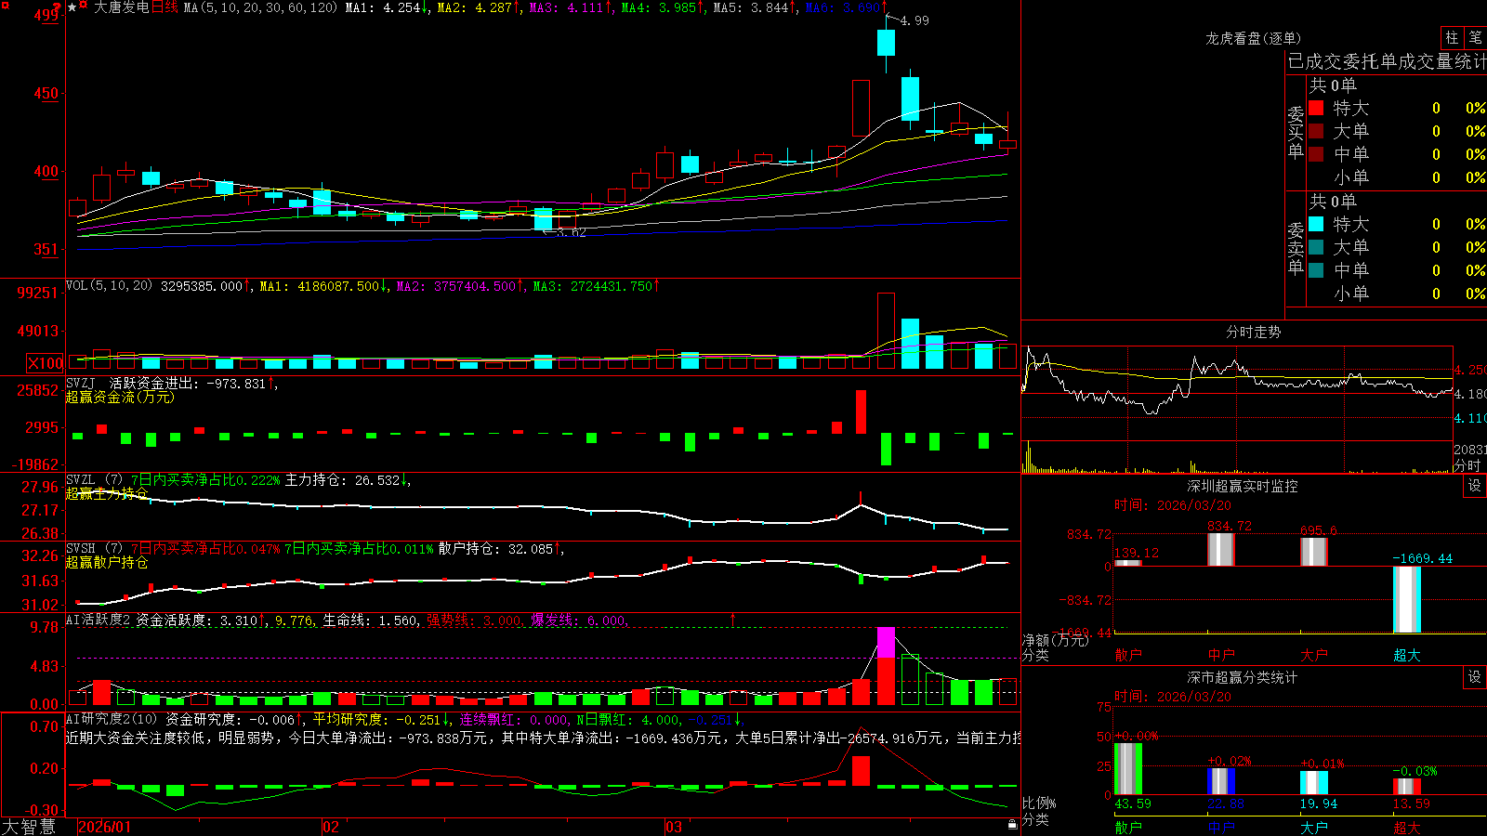Click the SVZL indicator name
The image size is (1487, 836).
[81, 479]
